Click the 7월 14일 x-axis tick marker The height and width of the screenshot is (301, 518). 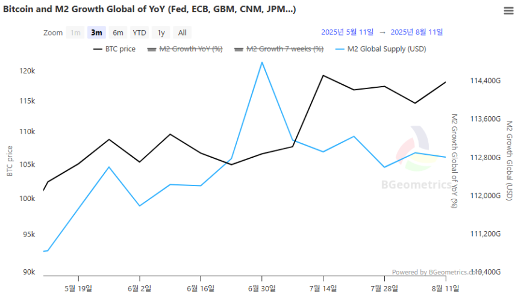click(323, 279)
